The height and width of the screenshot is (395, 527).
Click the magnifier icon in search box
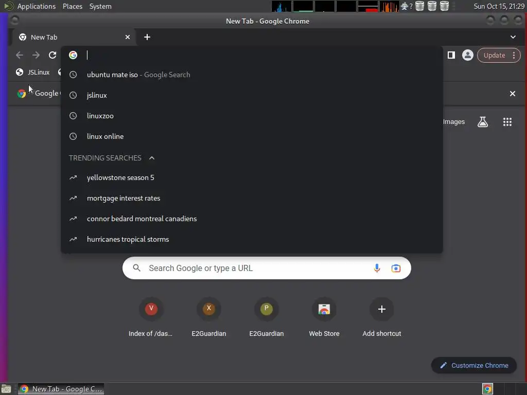pos(136,268)
